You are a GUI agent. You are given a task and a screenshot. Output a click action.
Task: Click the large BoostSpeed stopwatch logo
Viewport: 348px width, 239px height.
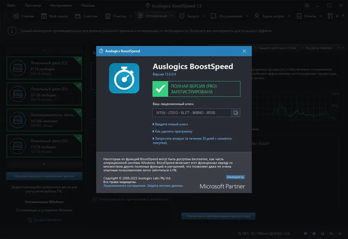click(x=124, y=78)
